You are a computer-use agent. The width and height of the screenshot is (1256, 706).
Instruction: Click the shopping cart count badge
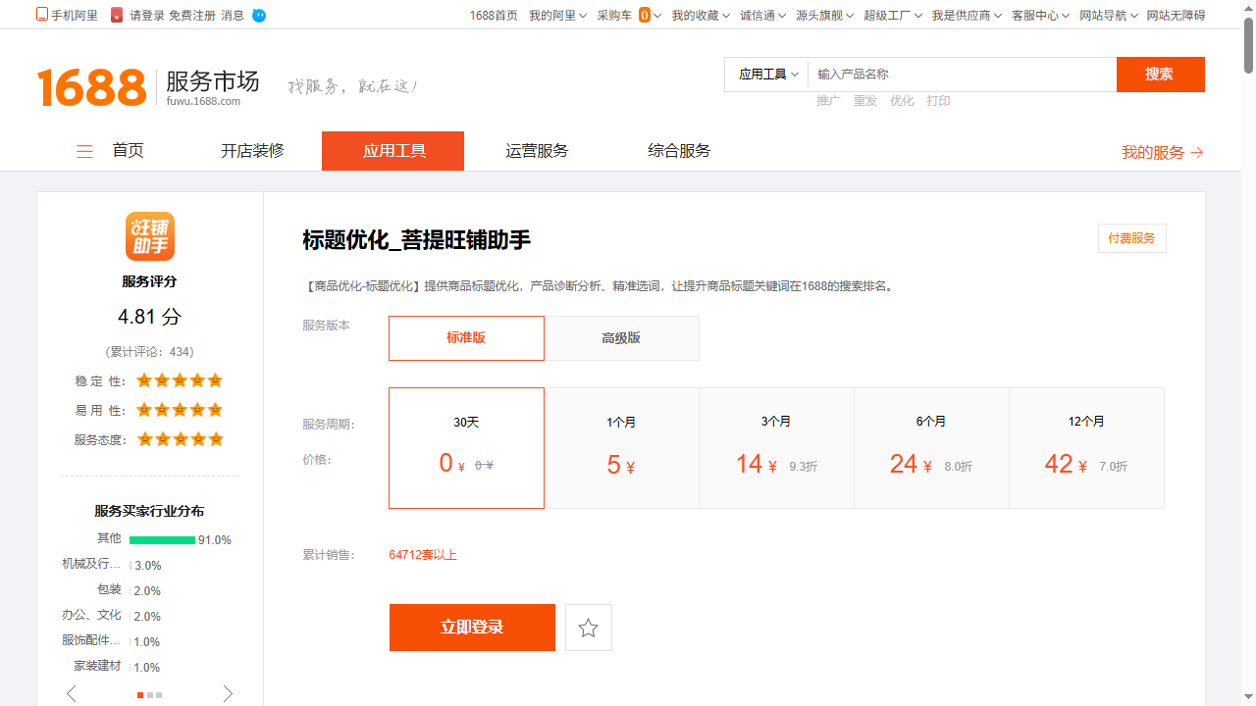pos(644,15)
